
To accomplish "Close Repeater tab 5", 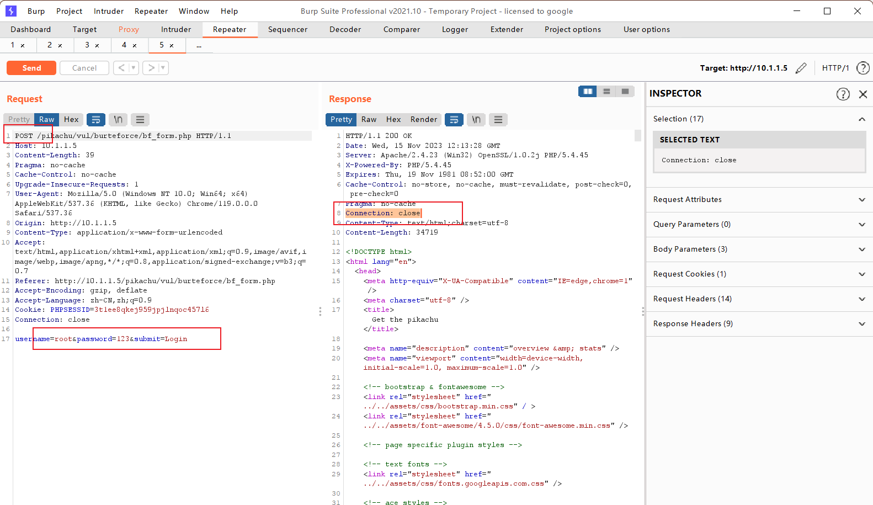I will (172, 45).
